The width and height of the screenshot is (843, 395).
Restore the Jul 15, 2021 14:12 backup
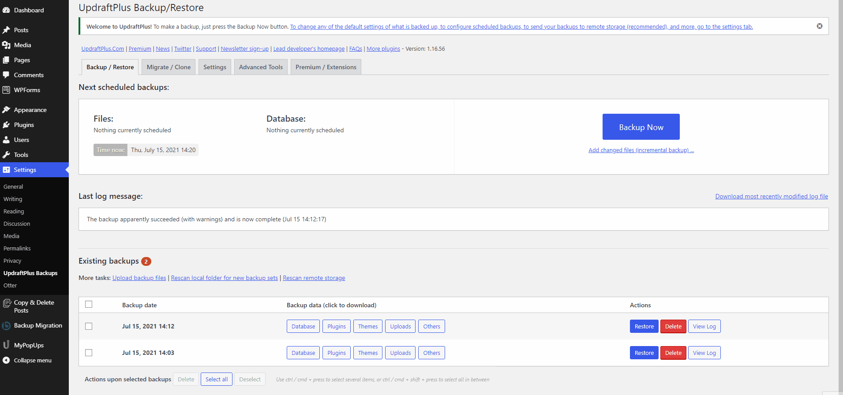coord(644,327)
